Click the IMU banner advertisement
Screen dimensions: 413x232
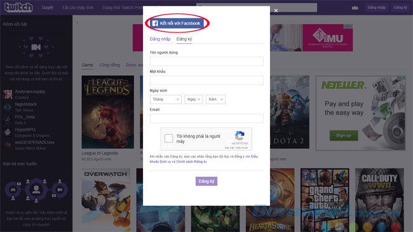coord(311,38)
